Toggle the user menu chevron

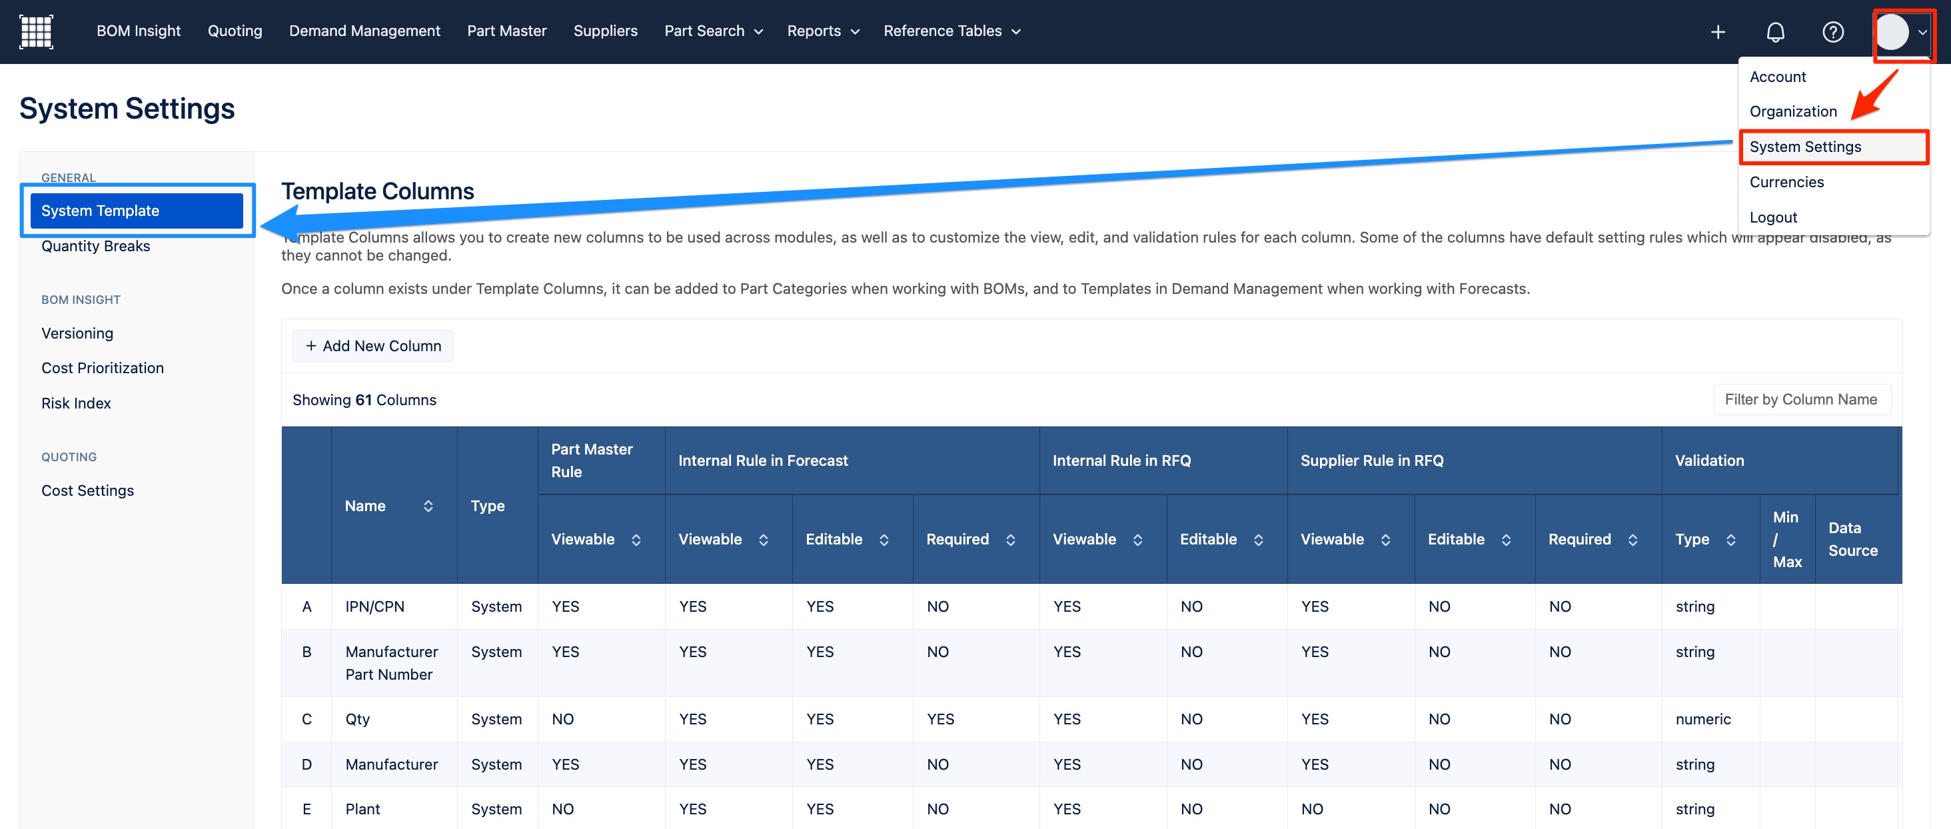pyautogui.click(x=1922, y=33)
